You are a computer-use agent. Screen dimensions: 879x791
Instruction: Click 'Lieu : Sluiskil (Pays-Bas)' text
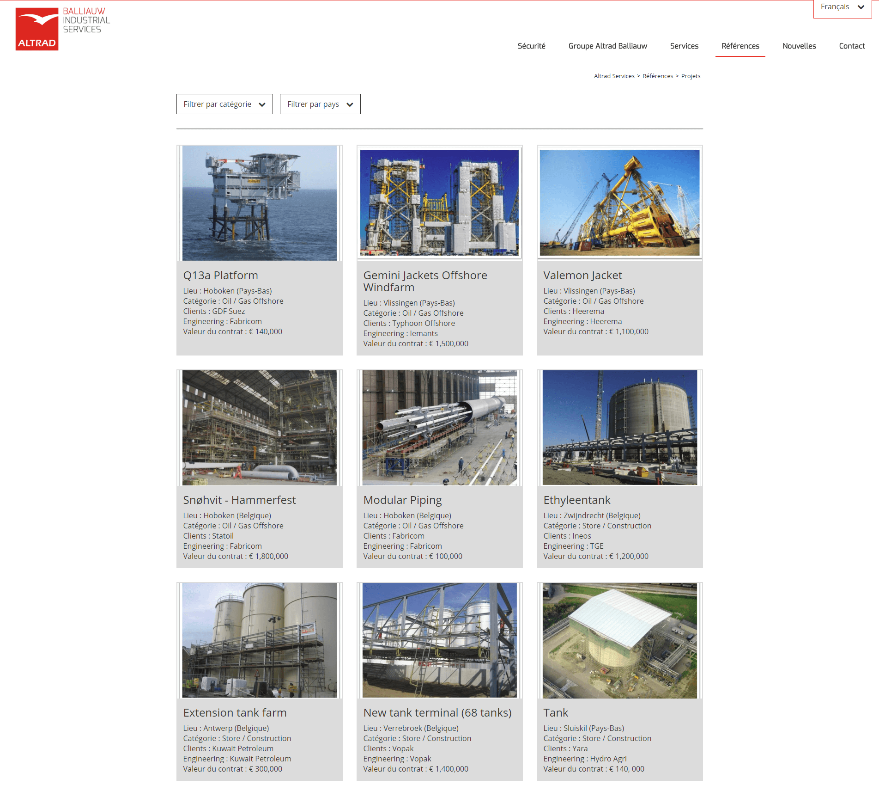[583, 728]
